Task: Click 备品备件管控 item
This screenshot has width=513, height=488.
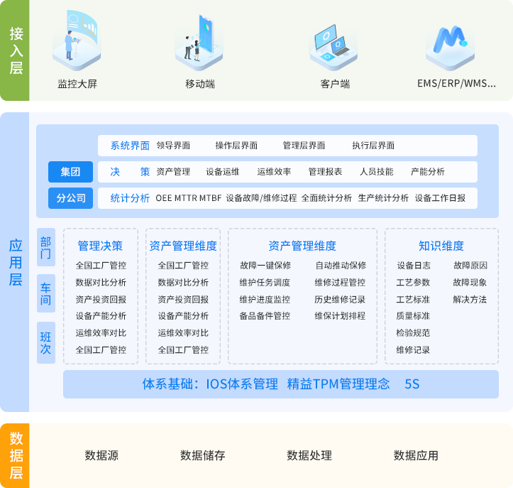Action: (x=265, y=315)
